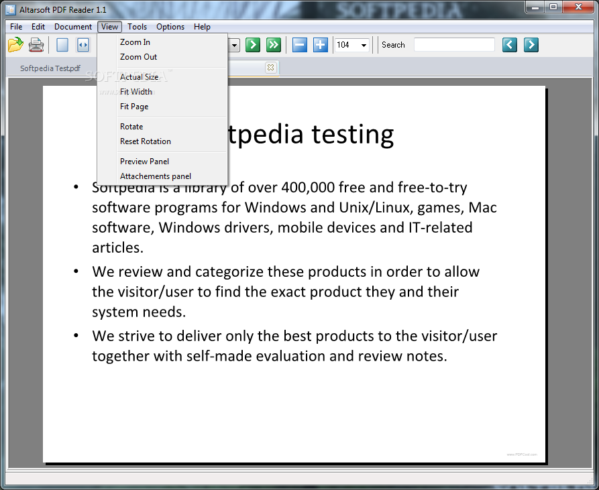The width and height of the screenshot is (599, 490).
Task: Toggle Preview Panel menu entry
Action: click(x=163, y=162)
